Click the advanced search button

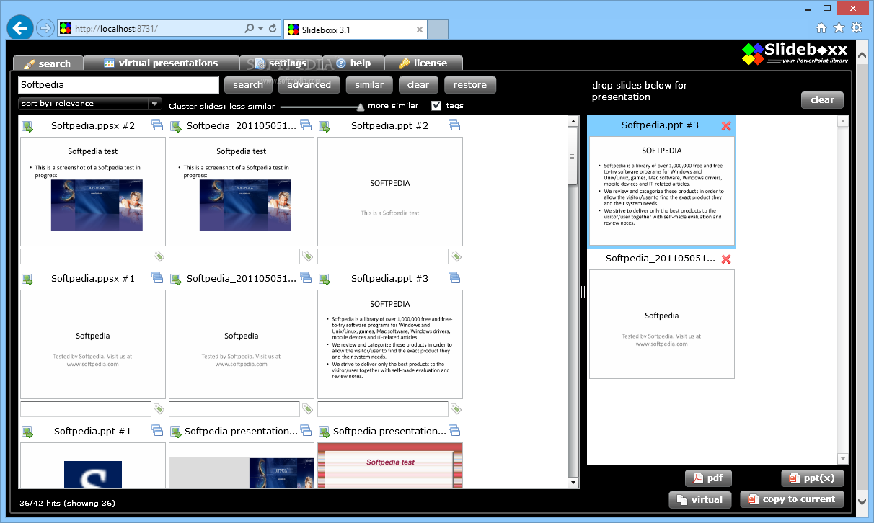[309, 85]
